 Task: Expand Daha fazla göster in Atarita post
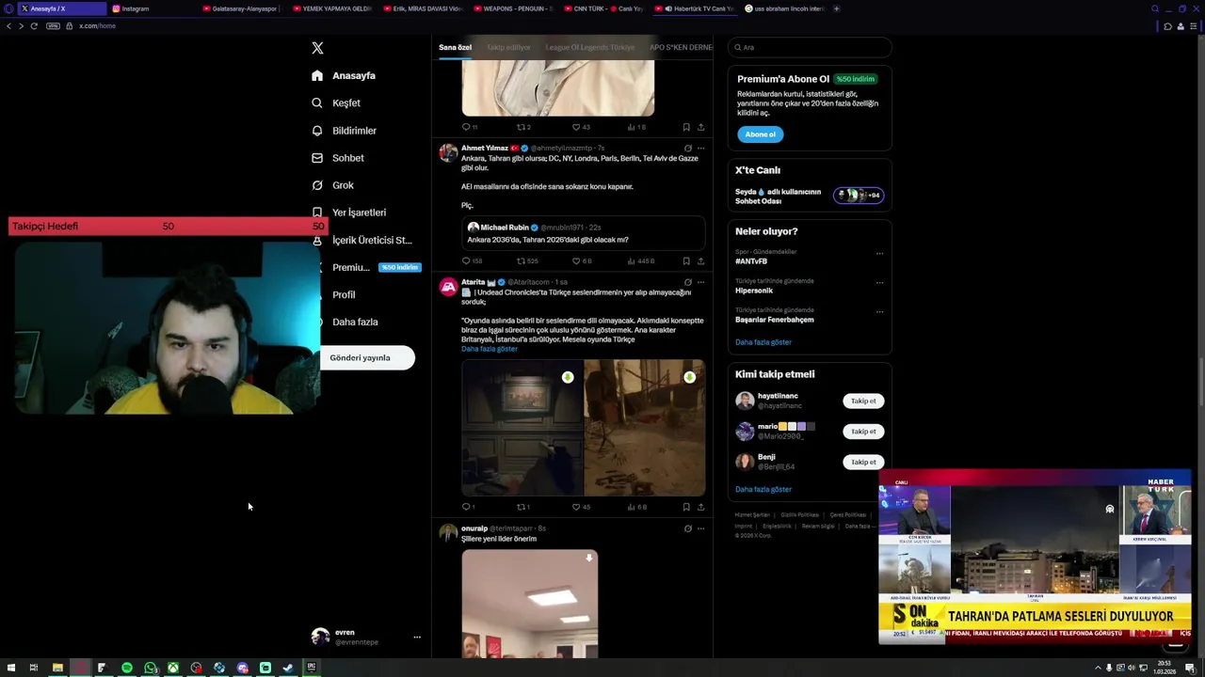tap(489, 349)
